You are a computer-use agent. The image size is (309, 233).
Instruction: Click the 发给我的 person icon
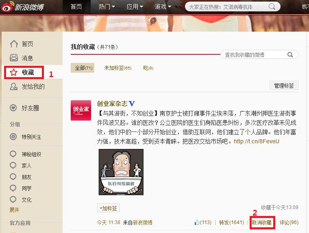click(14, 86)
